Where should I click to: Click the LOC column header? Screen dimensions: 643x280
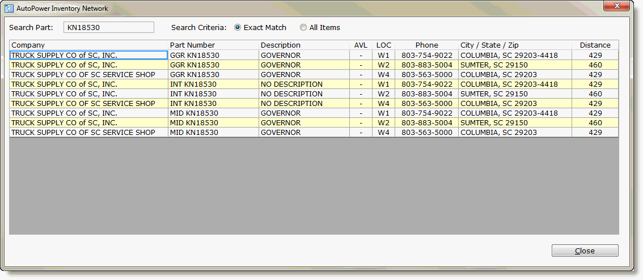click(x=384, y=45)
